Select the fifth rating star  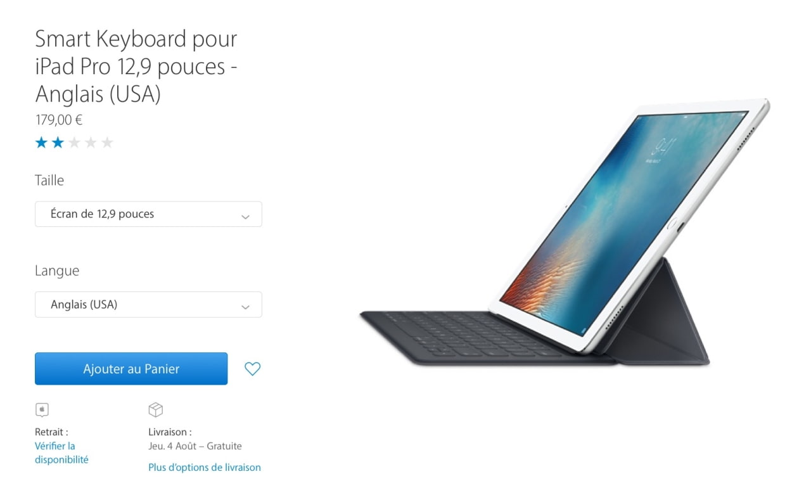pos(107,143)
